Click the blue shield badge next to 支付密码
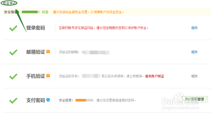 point(48,100)
